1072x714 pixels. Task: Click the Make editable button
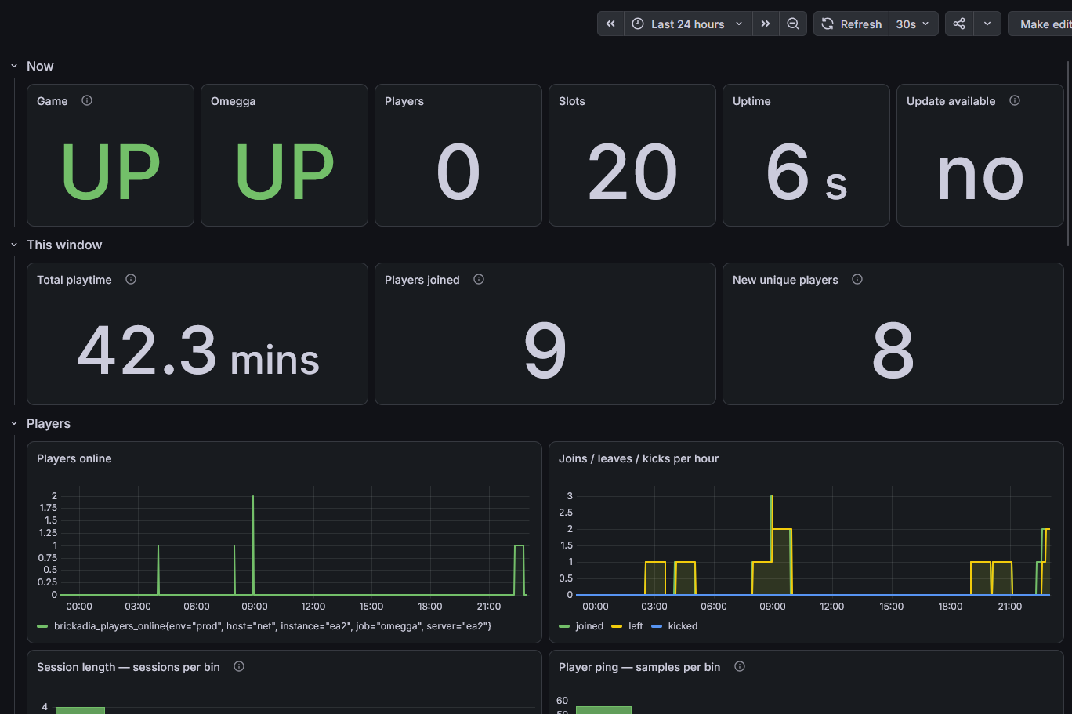point(1040,24)
